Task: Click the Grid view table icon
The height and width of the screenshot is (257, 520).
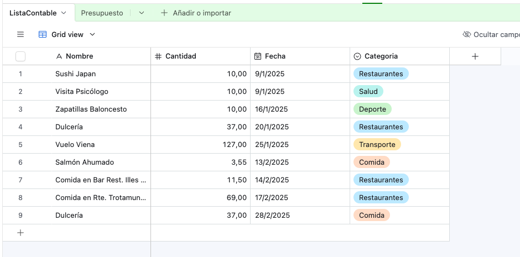Action: tap(43, 34)
